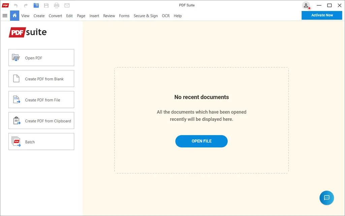Open the Help menu
The height and width of the screenshot is (216, 345).
point(178,16)
